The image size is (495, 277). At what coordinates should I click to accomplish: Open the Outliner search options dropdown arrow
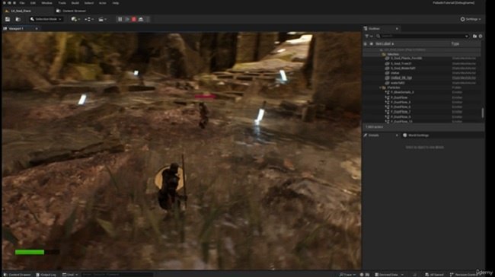point(467,36)
